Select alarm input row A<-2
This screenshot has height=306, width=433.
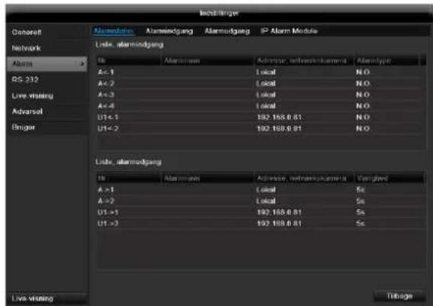[261, 83]
